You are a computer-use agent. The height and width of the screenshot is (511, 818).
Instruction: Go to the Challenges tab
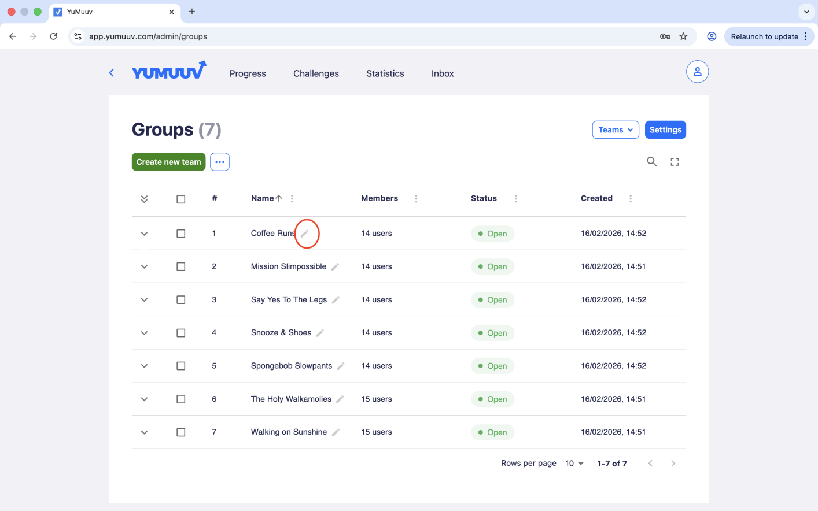316,73
